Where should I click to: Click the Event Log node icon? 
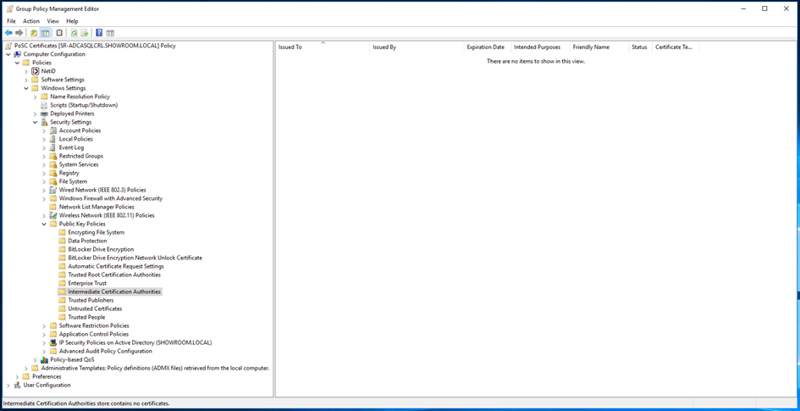[53, 147]
